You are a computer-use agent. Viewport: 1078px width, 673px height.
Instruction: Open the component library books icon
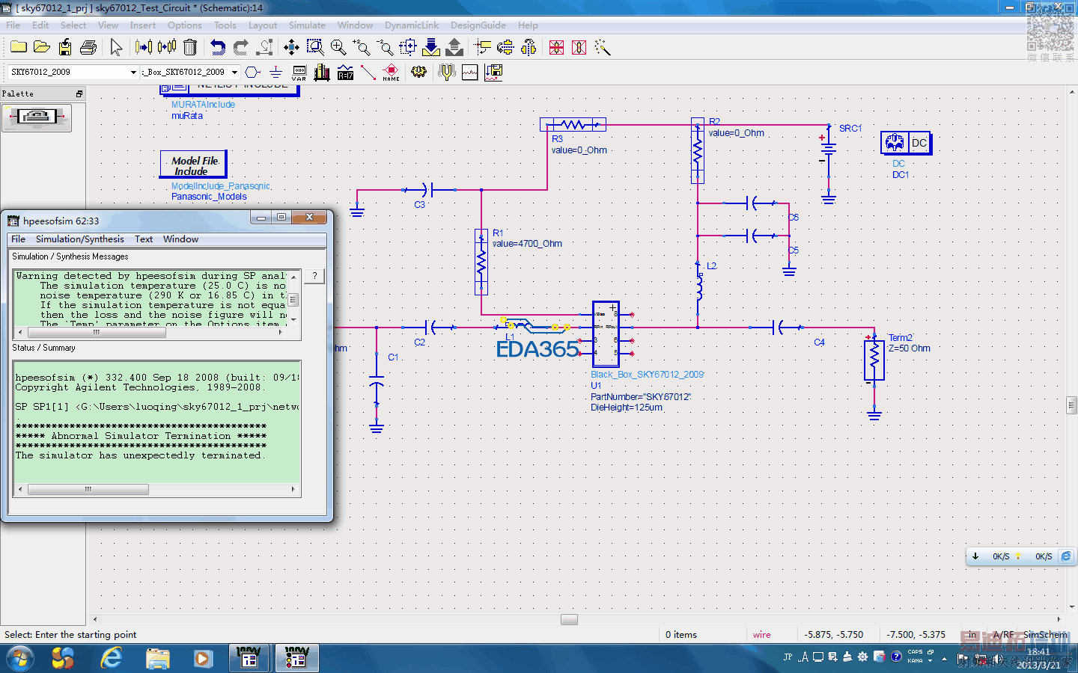tap(322, 73)
